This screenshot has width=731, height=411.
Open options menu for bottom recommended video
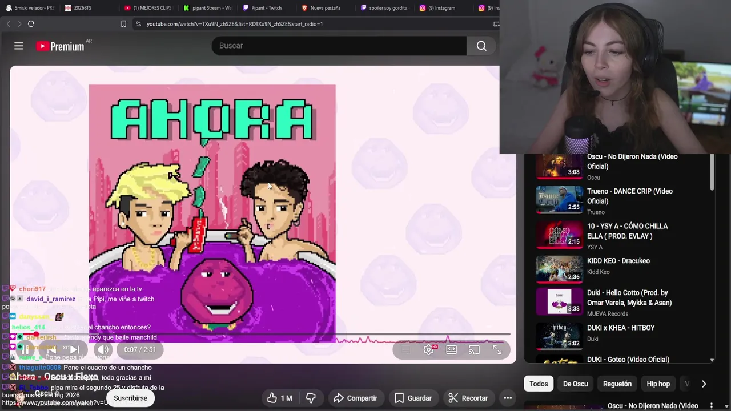click(712, 406)
